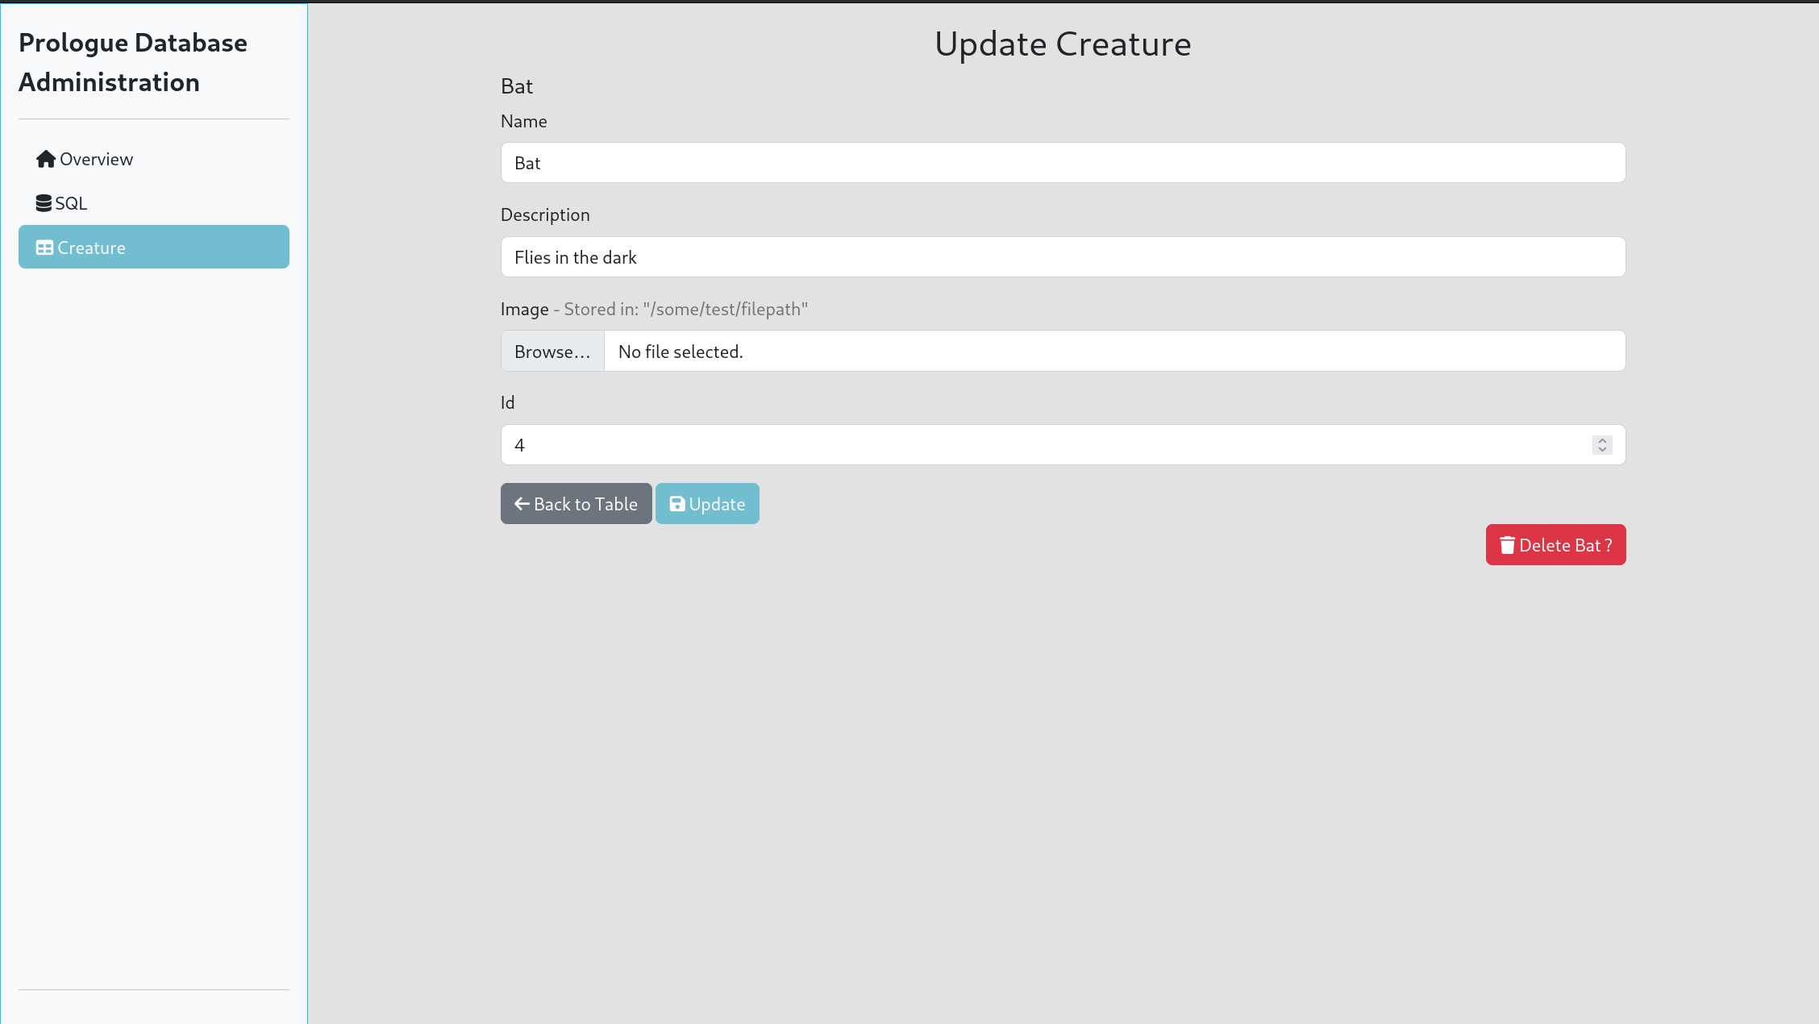Return using the Back to Table button
The width and height of the screenshot is (1819, 1024).
coord(576,504)
